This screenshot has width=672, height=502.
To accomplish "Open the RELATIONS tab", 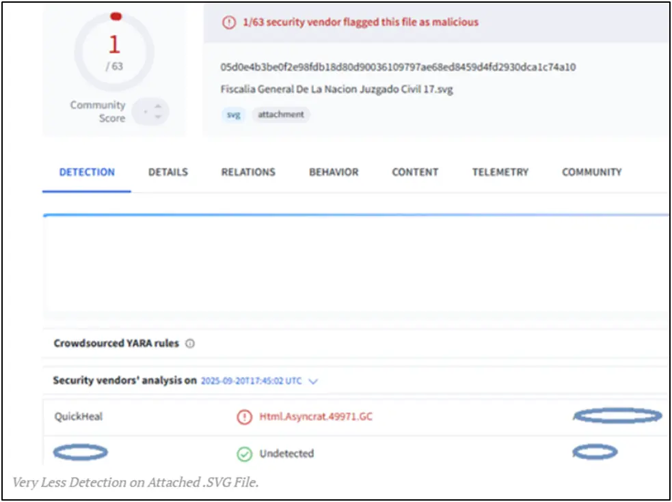I will pyautogui.click(x=248, y=172).
